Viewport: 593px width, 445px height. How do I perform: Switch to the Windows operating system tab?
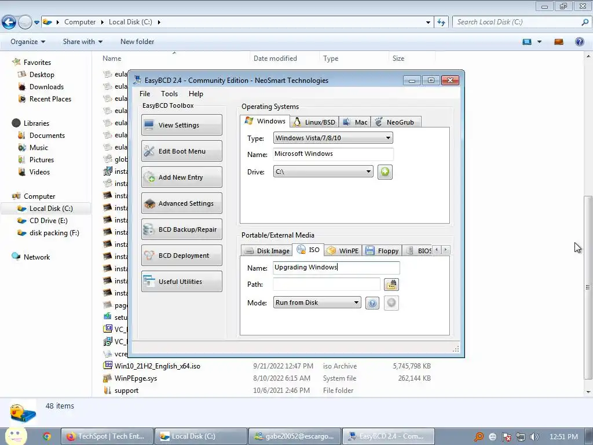tap(265, 121)
